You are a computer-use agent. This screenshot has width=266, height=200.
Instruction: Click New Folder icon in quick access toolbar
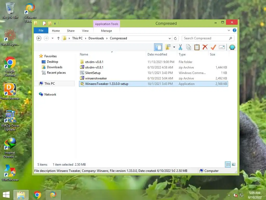[50, 23]
